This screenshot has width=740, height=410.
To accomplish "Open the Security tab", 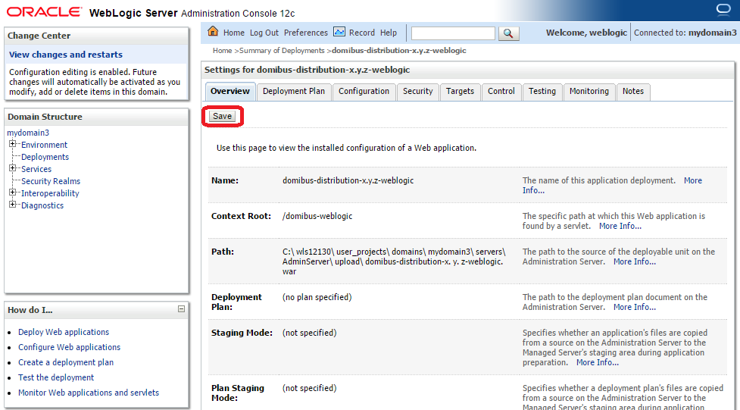I will [x=417, y=91].
